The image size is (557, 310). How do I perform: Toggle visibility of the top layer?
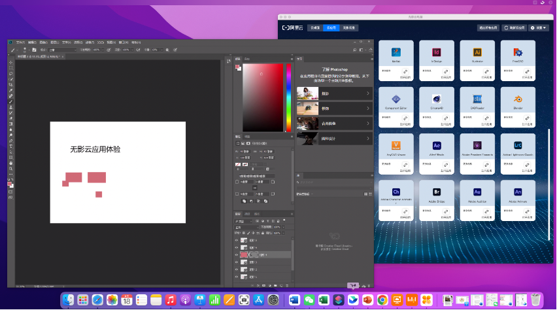point(237,241)
